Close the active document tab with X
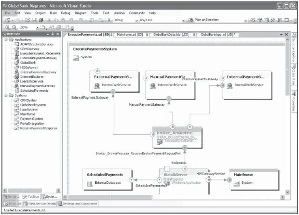The width and height of the screenshot is (299, 215). point(286,35)
